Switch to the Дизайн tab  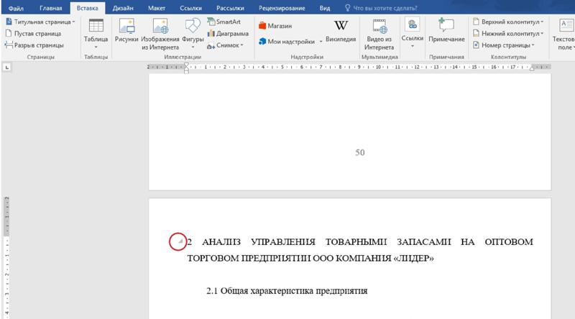[x=123, y=8]
